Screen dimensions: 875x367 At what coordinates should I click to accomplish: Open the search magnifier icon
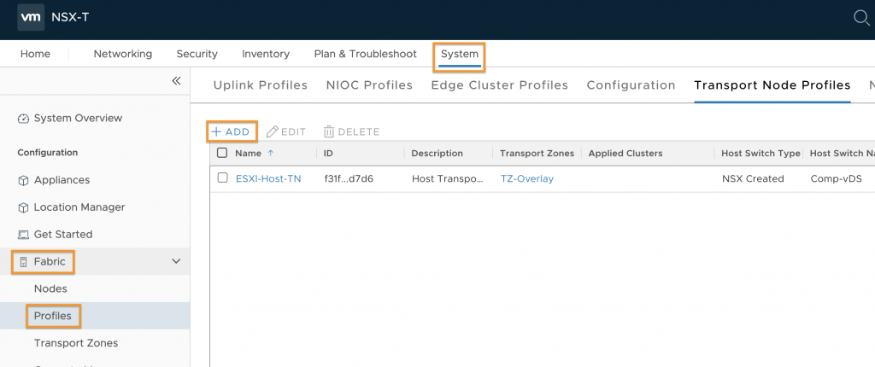point(862,18)
